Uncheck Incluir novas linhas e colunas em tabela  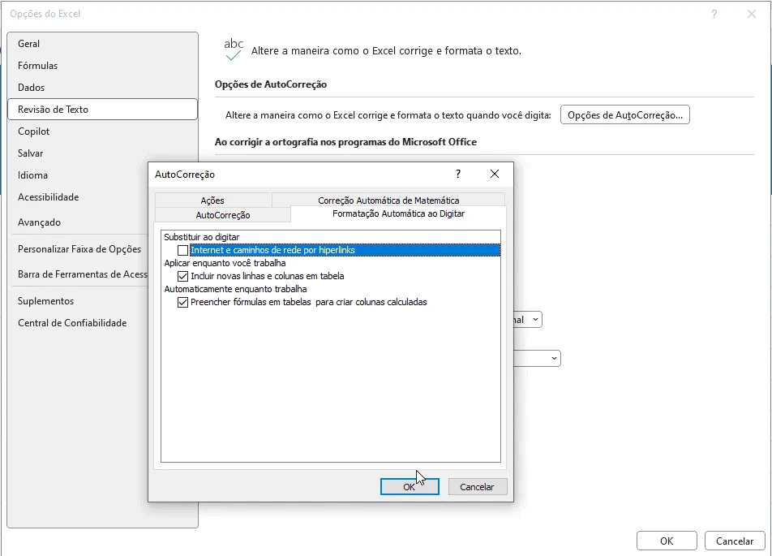(x=182, y=277)
